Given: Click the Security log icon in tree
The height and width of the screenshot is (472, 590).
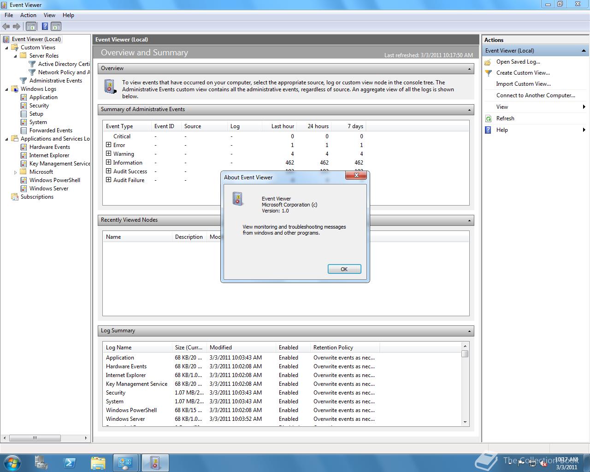Looking at the screenshot, I should pos(24,106).
